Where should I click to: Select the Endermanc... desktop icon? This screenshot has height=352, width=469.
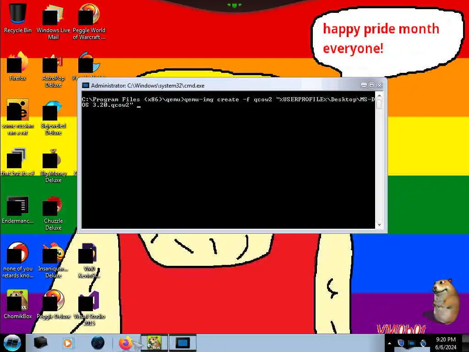(x=18, y=209)
